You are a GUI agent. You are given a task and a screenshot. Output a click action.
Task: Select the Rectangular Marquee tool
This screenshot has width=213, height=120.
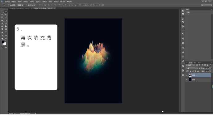click(2, 11)
